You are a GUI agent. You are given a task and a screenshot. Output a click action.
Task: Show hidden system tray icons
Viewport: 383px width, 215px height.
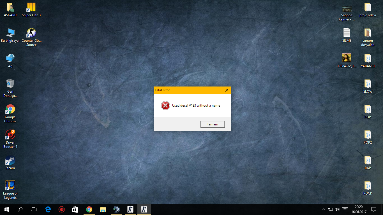pos(324,209)
